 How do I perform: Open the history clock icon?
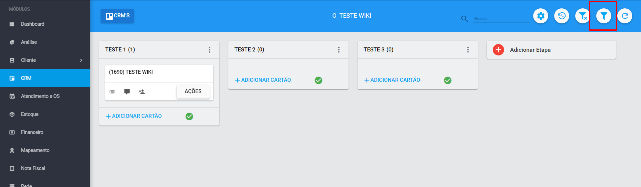(x=562, y=16)
